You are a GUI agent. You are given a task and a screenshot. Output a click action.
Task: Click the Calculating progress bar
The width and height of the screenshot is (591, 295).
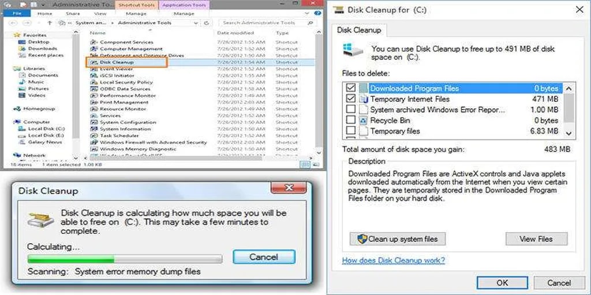pos(124,259)
